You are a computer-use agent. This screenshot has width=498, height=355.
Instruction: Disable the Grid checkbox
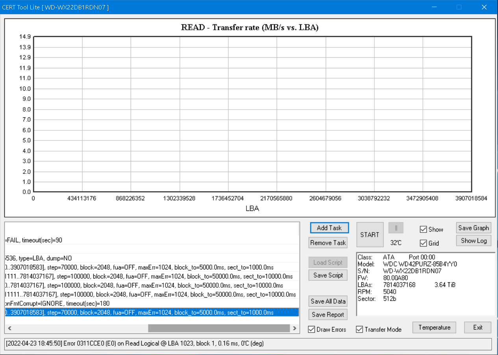point(423,243)
